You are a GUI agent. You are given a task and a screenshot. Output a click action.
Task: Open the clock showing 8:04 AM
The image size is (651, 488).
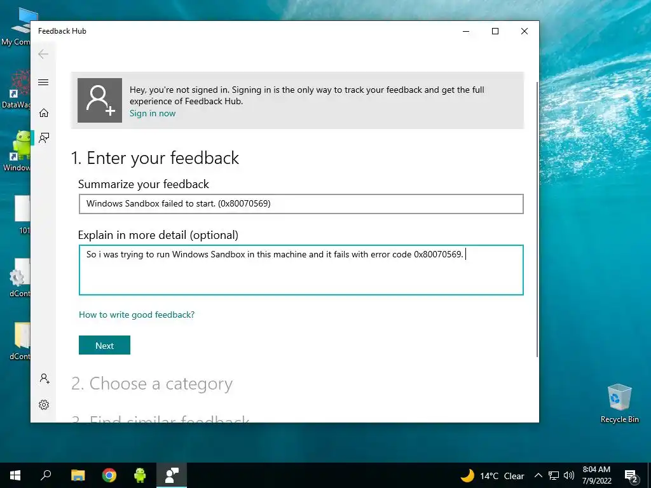point(596,475)
